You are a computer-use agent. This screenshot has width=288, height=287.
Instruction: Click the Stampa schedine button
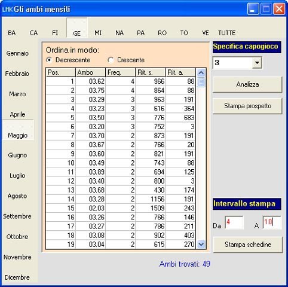click(x=248, y=245)
